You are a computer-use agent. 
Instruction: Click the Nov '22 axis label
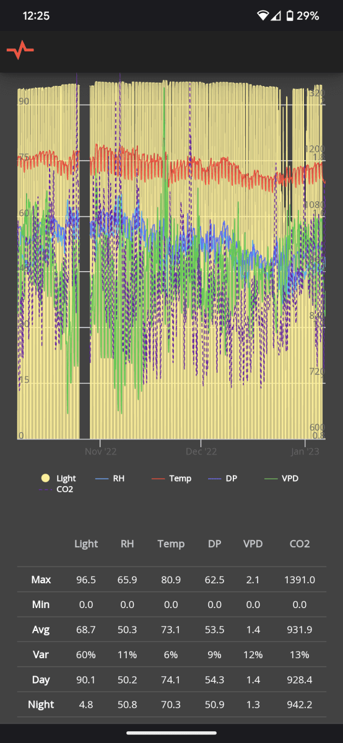click(x=100, y=451)
